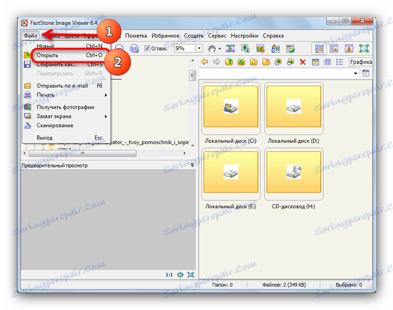The height and width of the screenshot is (310, 393).
Task: Select Получить фотографии menu entry
Action: (x=66, y=107)
